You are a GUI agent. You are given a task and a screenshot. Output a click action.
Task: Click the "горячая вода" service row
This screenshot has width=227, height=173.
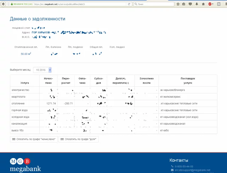[113, 110]
